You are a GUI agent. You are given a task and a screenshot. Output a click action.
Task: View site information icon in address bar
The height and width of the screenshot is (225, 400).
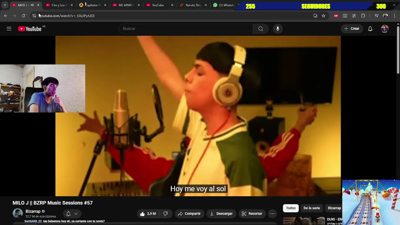34,16
